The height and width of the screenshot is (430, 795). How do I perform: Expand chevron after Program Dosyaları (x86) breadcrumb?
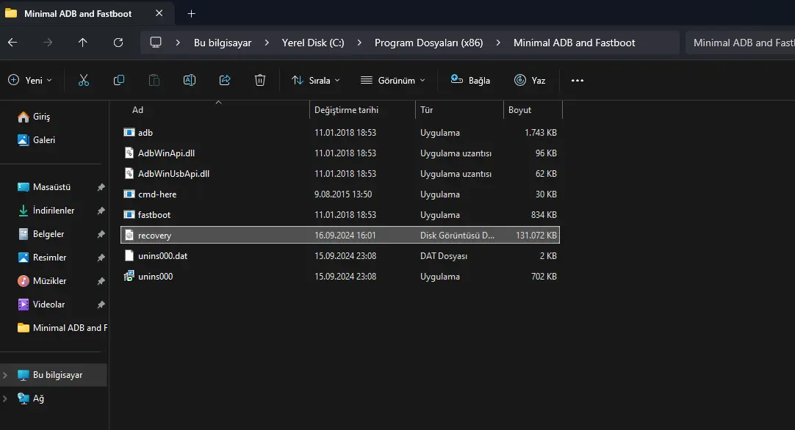(498, 43)
